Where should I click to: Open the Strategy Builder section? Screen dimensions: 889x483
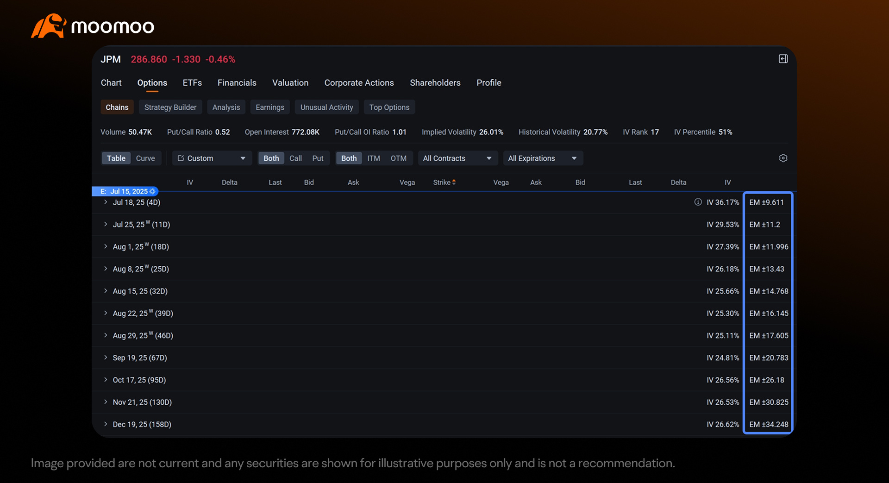[170, 107]
